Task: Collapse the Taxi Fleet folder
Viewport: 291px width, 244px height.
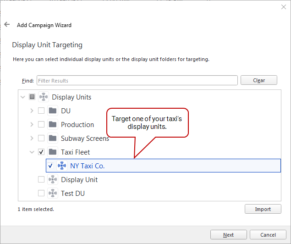Action: click(x=32, y=152)
